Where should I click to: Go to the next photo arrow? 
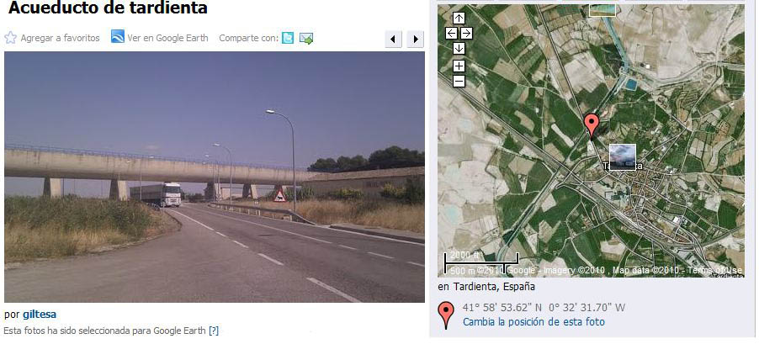click(x=416, y=40)
